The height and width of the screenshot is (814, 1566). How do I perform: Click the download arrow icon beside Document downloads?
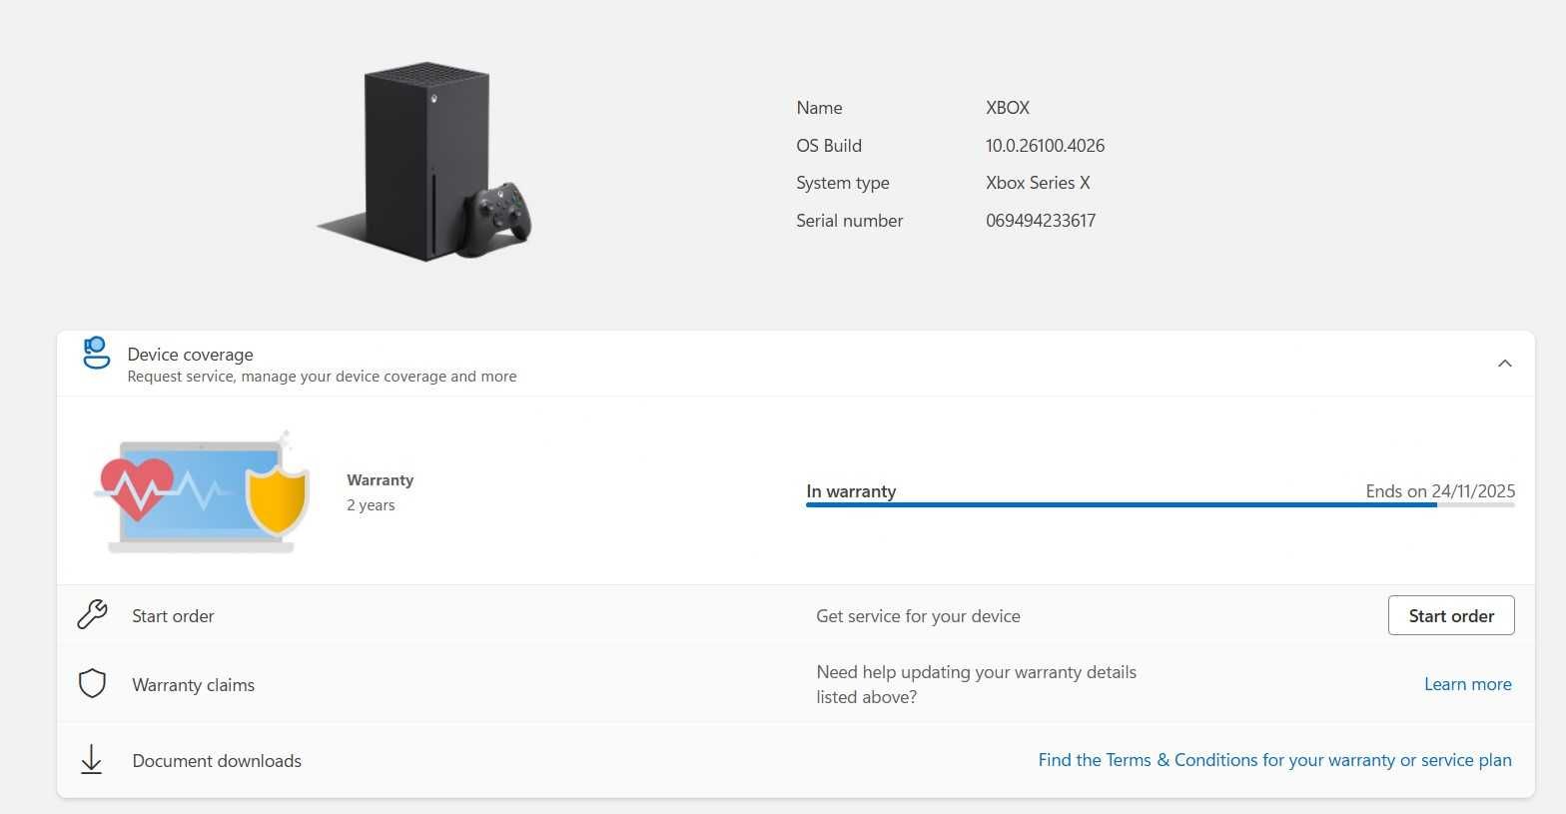tap(91, 759)
